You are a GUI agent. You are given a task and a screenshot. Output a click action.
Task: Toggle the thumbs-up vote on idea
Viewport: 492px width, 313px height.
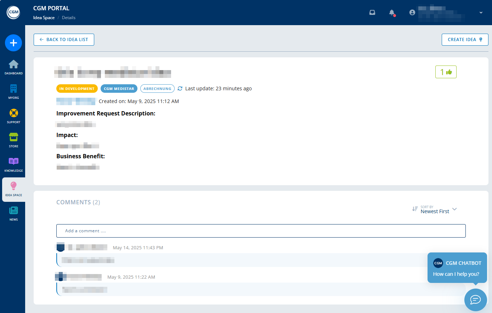446,72
